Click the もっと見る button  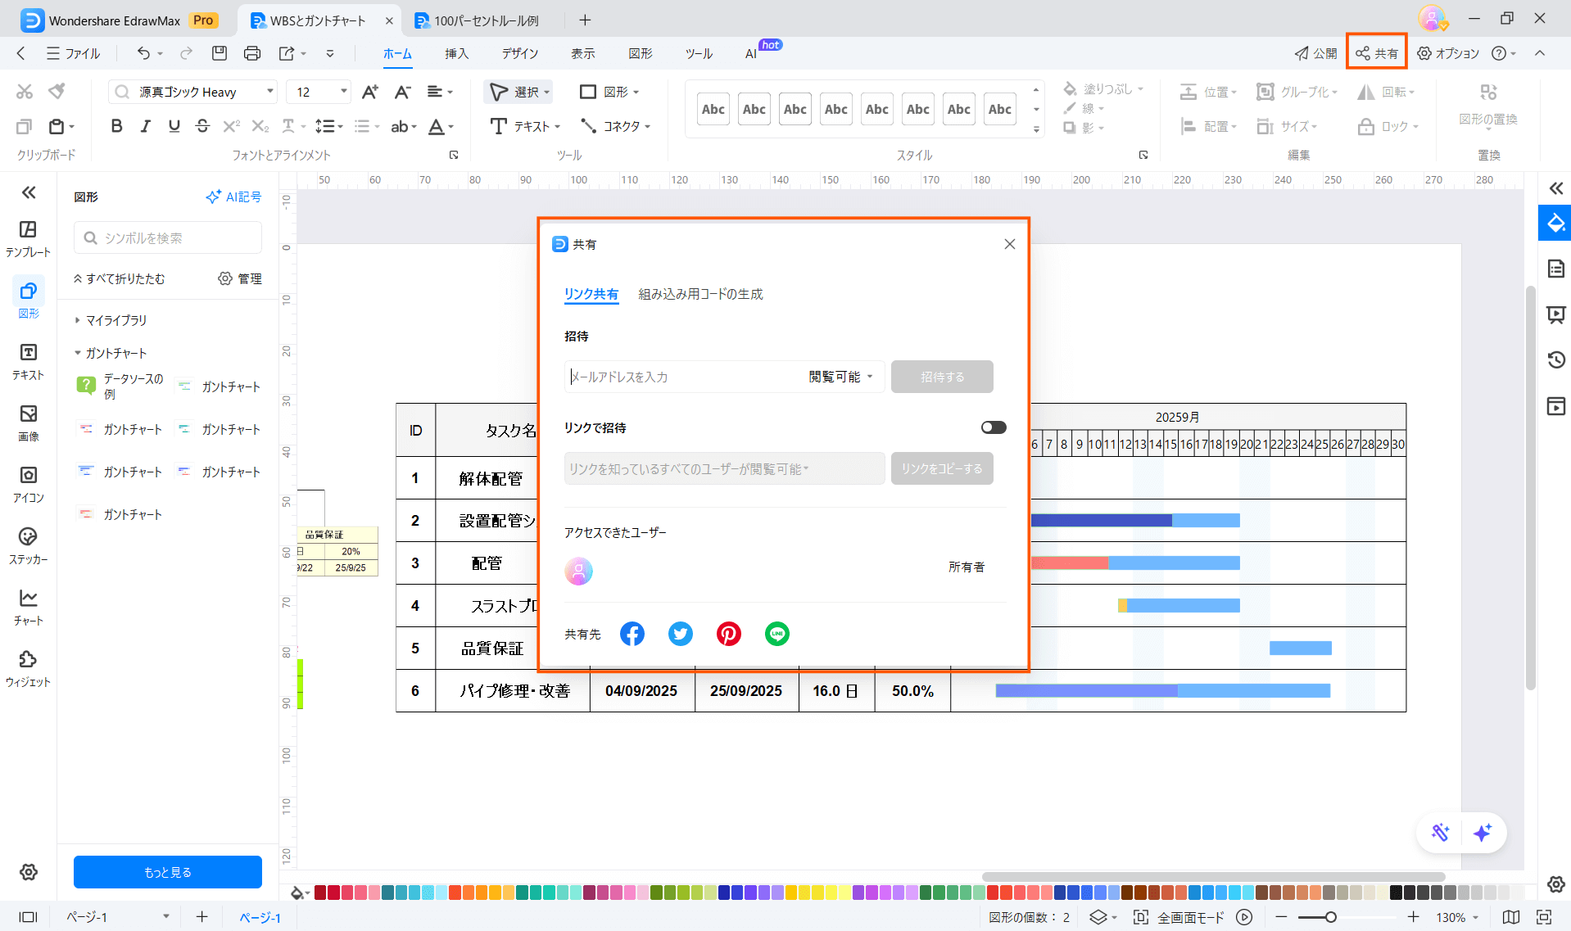click(x=167, y=872)
